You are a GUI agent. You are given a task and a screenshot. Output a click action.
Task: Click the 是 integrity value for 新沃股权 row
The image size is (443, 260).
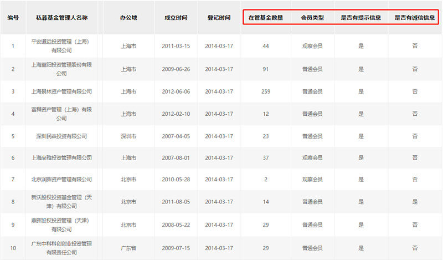414,201
